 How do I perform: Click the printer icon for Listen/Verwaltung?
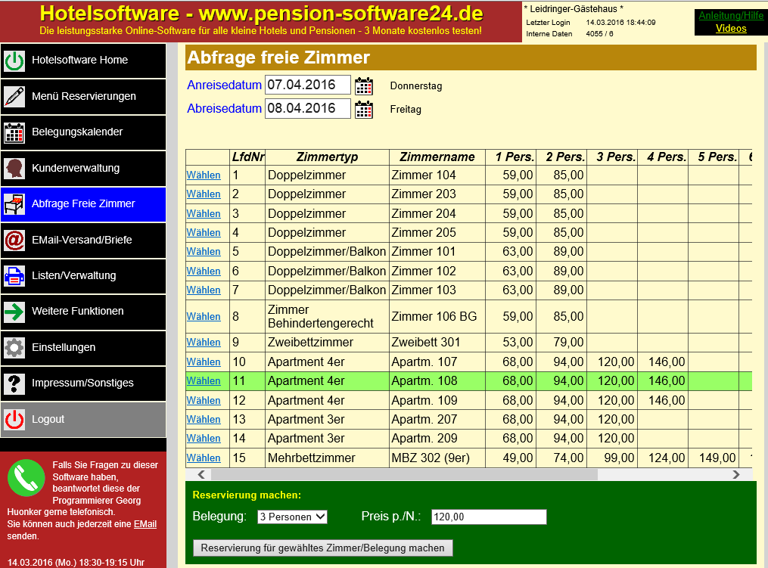coord(14,276)
